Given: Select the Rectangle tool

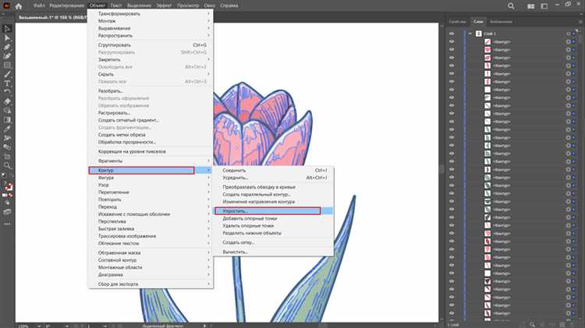Looking at the screenshot, I should 7,65.
